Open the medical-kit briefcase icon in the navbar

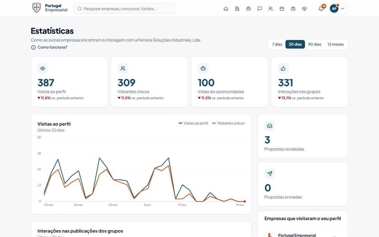coord(293,9)
